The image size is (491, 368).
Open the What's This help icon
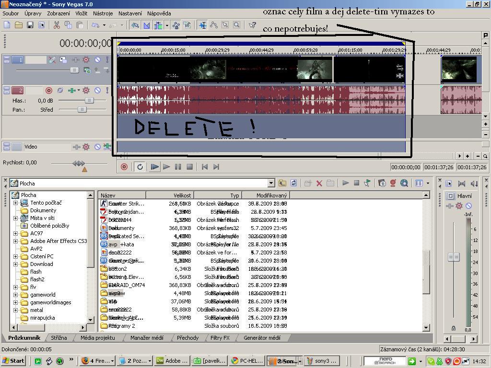coord(253,25)
